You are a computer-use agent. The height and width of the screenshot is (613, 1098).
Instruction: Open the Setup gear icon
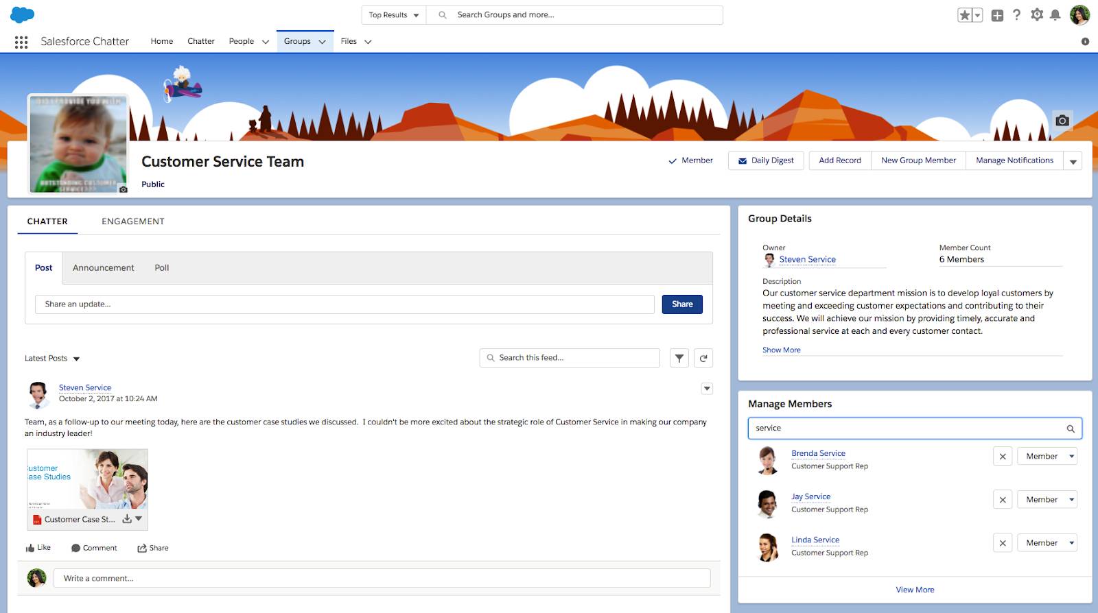pos(1037,14)
